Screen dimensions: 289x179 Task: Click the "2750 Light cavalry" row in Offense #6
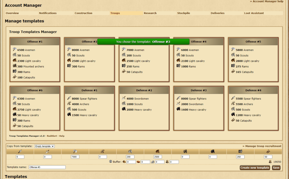[27, 109]
